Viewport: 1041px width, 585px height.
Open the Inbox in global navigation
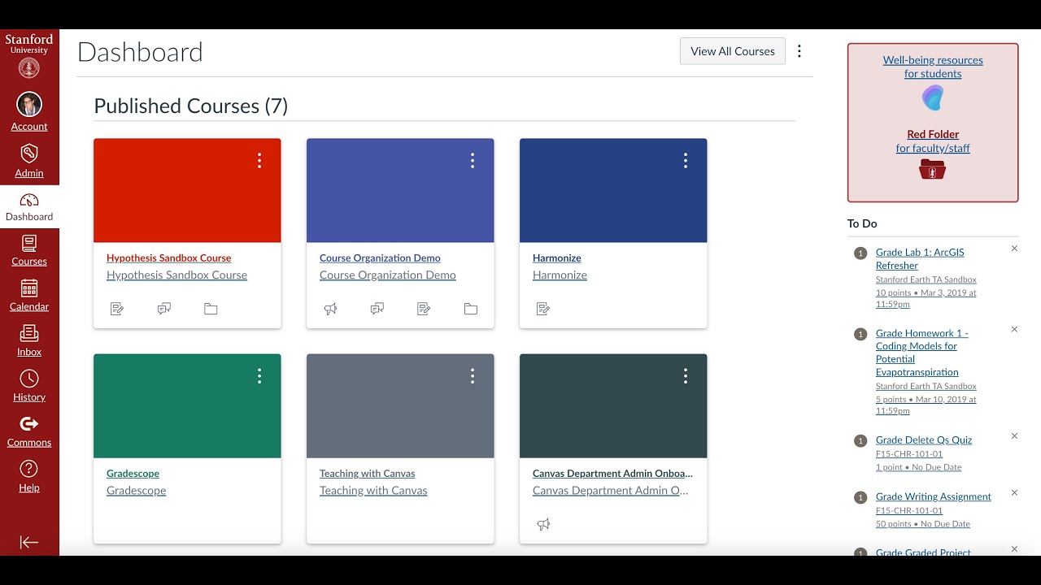point(29,340)
